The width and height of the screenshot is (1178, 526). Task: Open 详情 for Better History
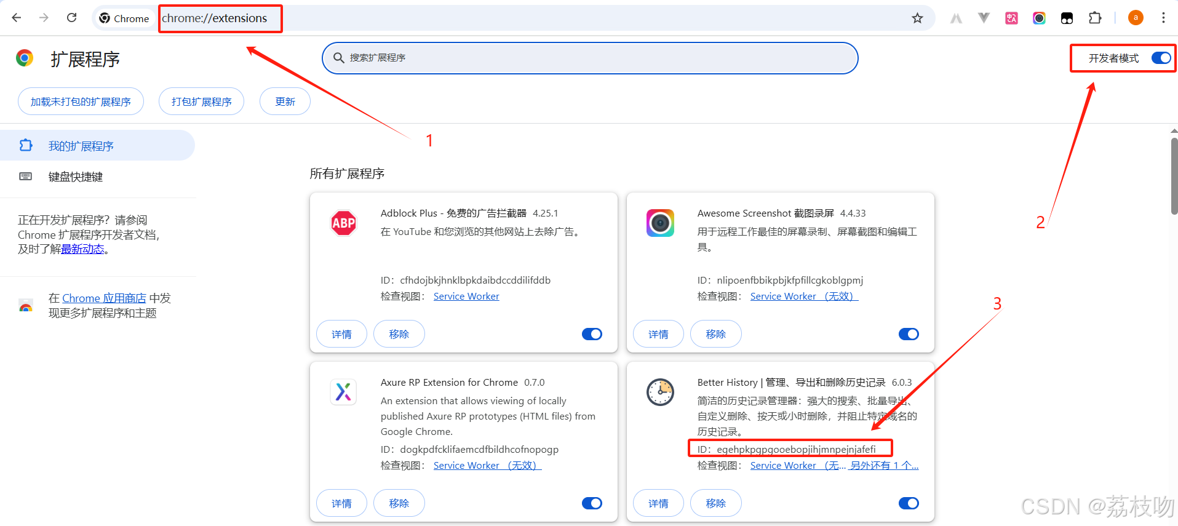click(x=658, y=503)
